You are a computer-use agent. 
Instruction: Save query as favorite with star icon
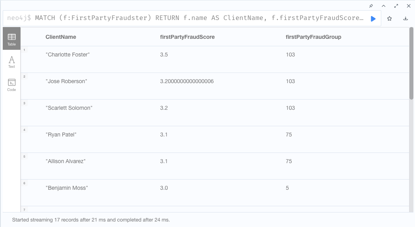pyautogui.click(x=389, y=18)
